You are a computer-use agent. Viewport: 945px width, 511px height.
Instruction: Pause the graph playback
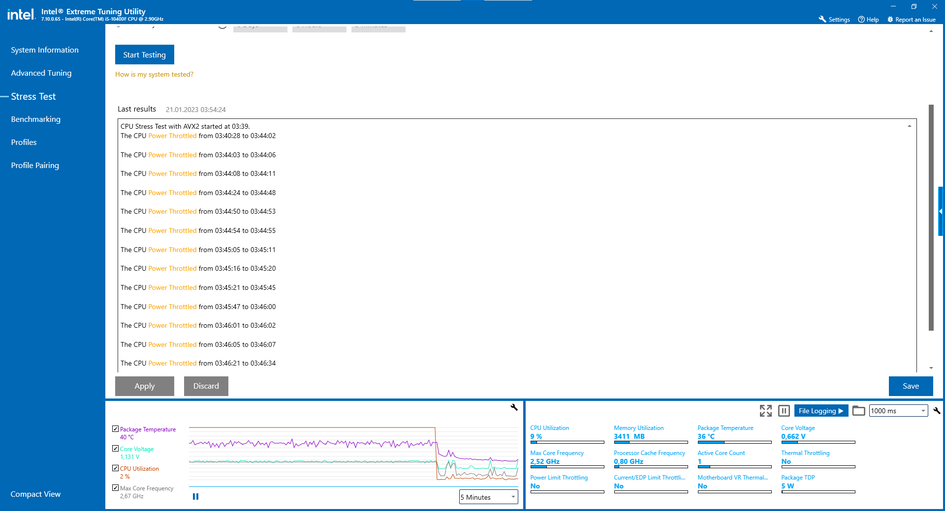195,496
